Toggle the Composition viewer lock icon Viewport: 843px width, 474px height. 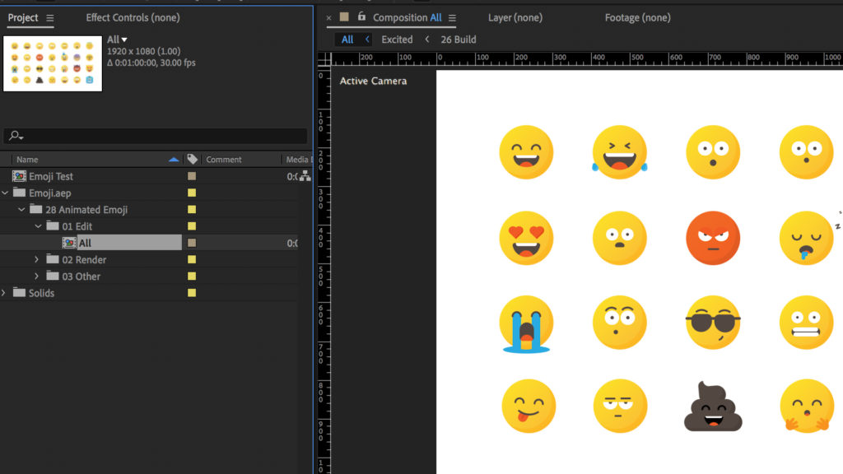tap(361, 16)
